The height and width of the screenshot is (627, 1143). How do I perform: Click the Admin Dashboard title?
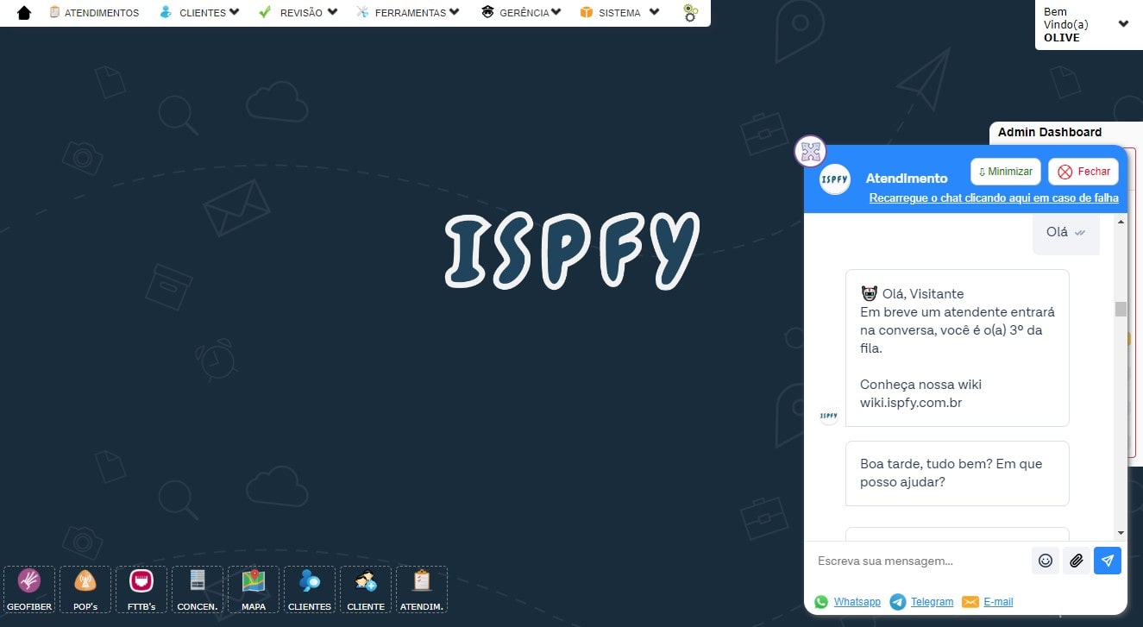pos(1050,132)
